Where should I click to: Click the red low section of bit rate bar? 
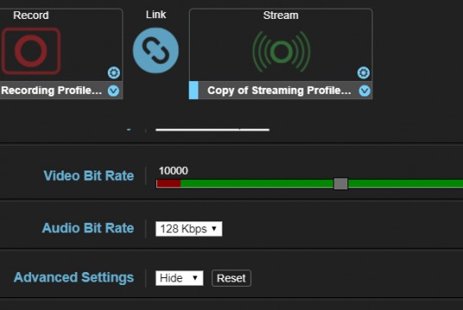tap(169, 183)
